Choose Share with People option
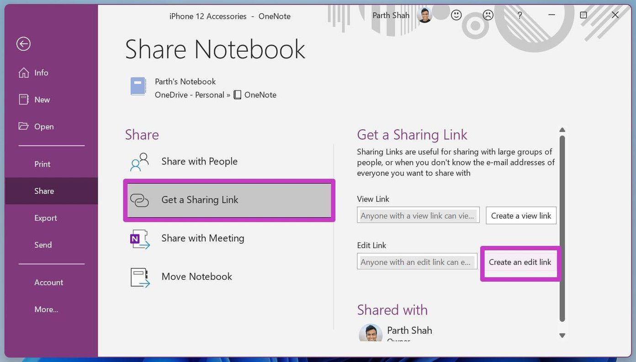This screenshot has height=362, width=636. coord(228,162)
